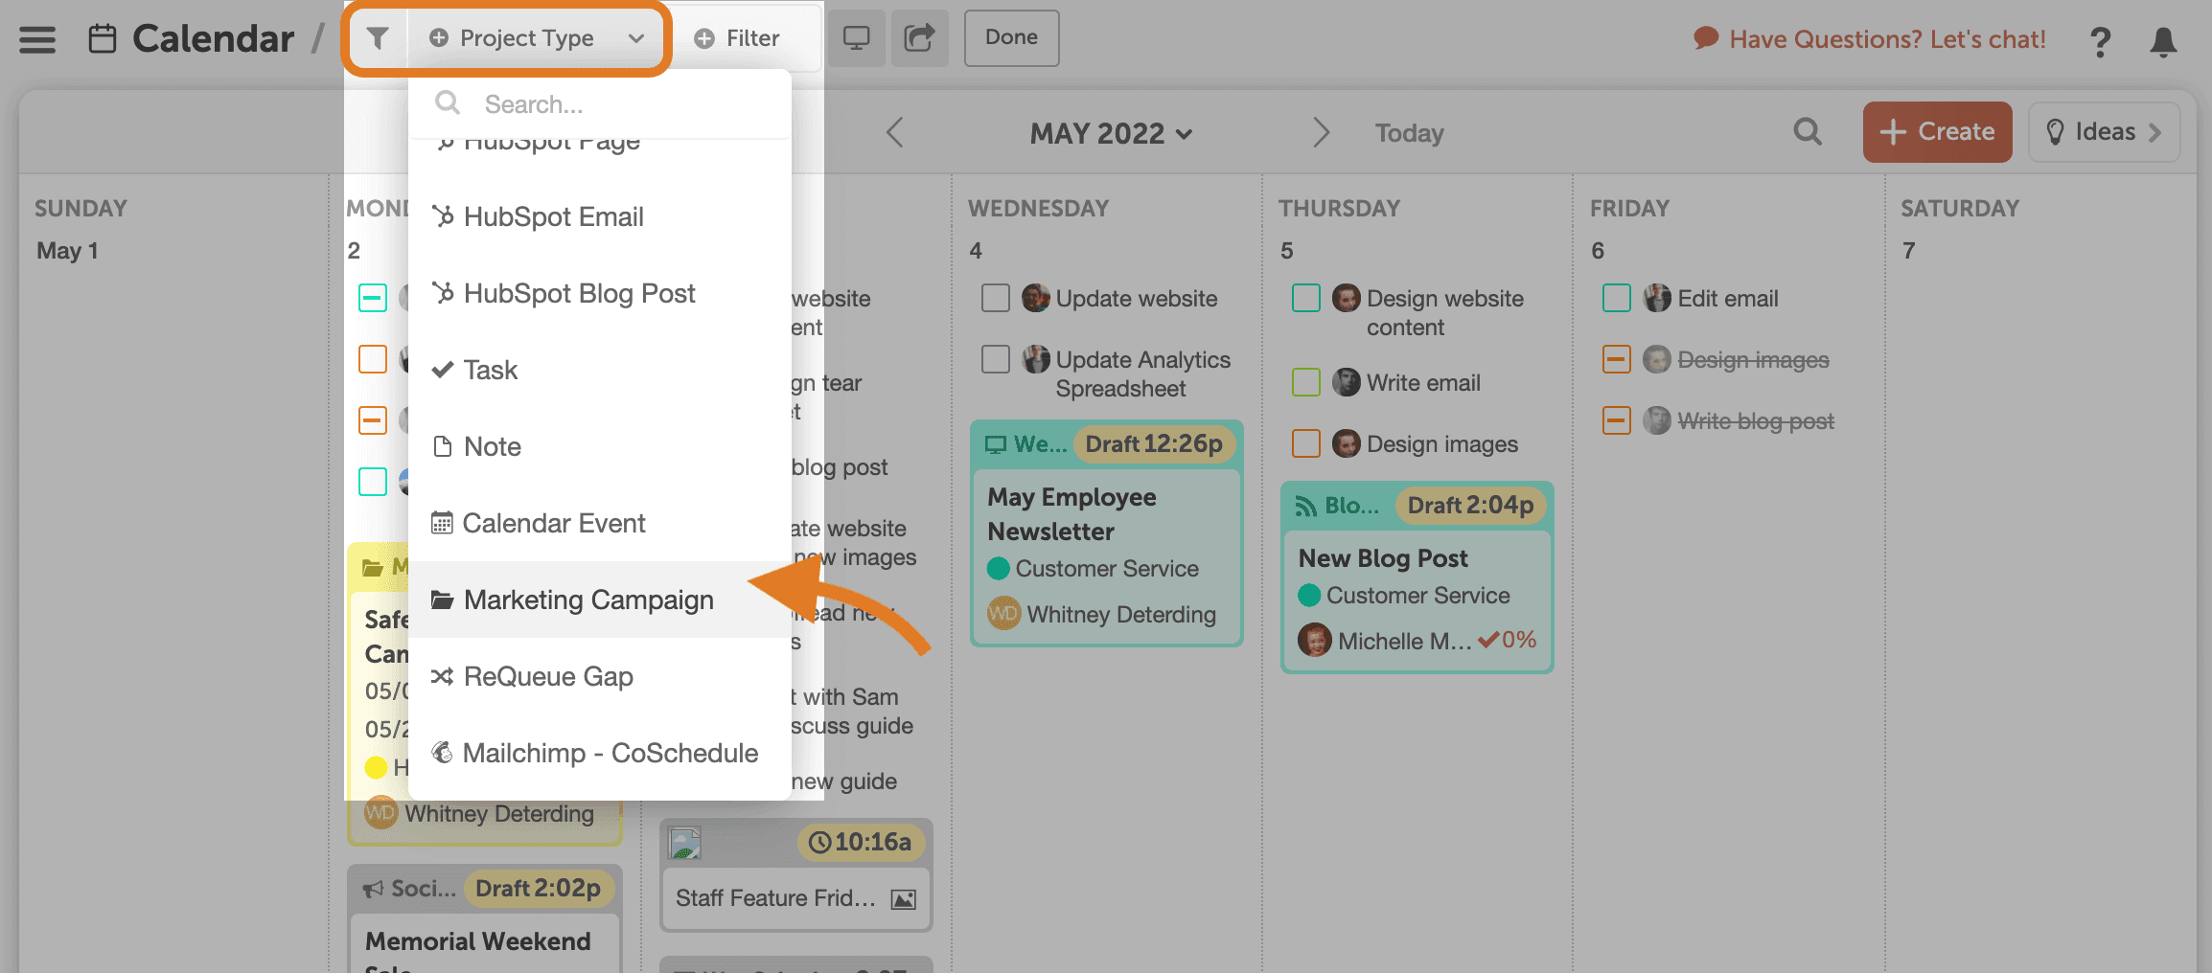Open the hamburger main menu
Image resolution: width=2212 pixels, height=973 pixels.
pyautogui.click(x=37, y=39)
